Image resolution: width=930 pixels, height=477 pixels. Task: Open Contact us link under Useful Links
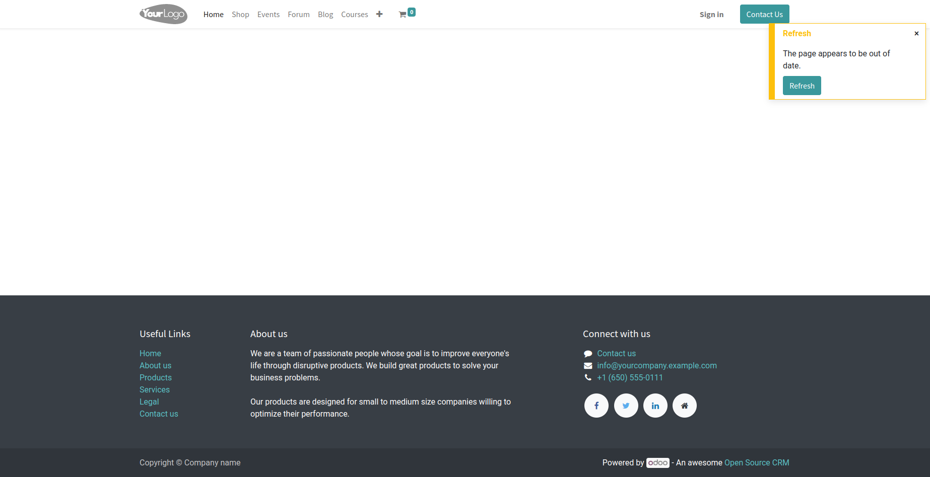(x=159, y=414)
